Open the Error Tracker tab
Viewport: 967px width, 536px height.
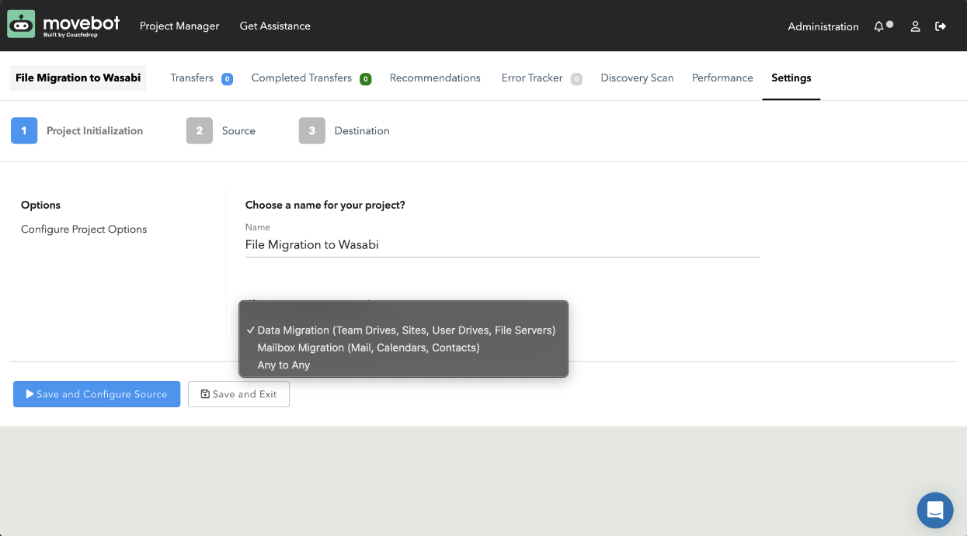point(532,78)
